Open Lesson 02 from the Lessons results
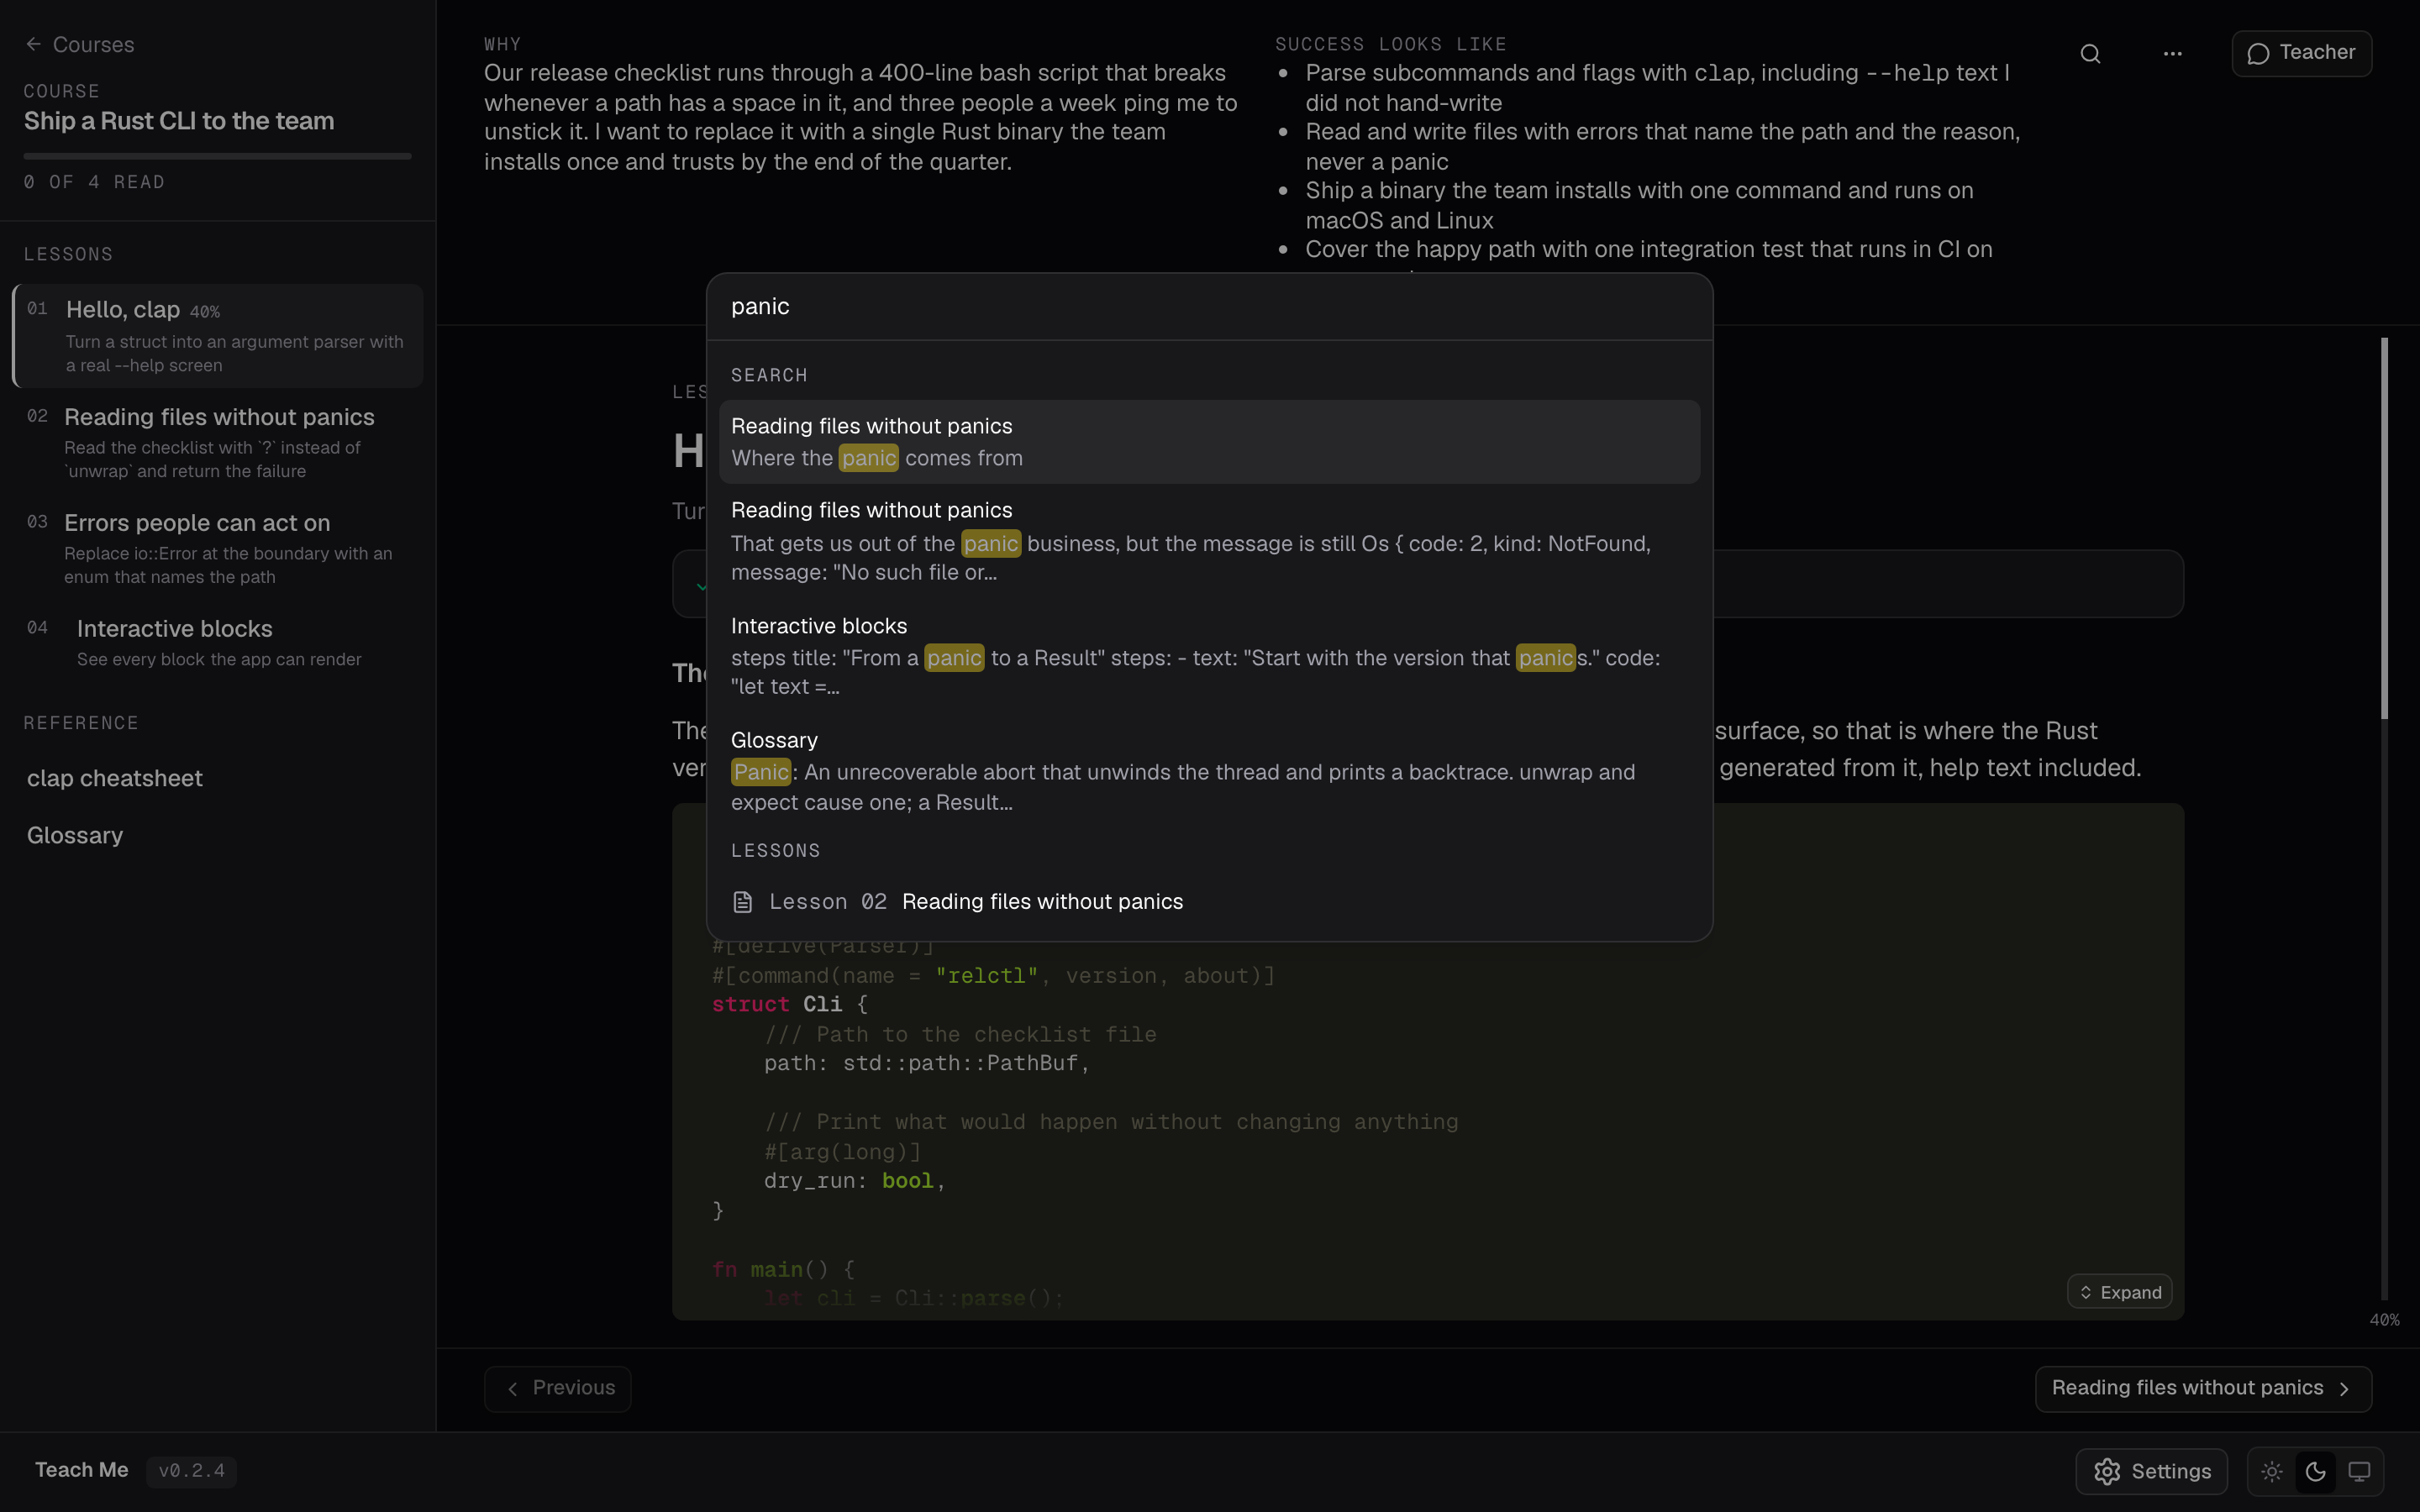Screen dimensions: 2420x1512 (x=1209, y=901)
